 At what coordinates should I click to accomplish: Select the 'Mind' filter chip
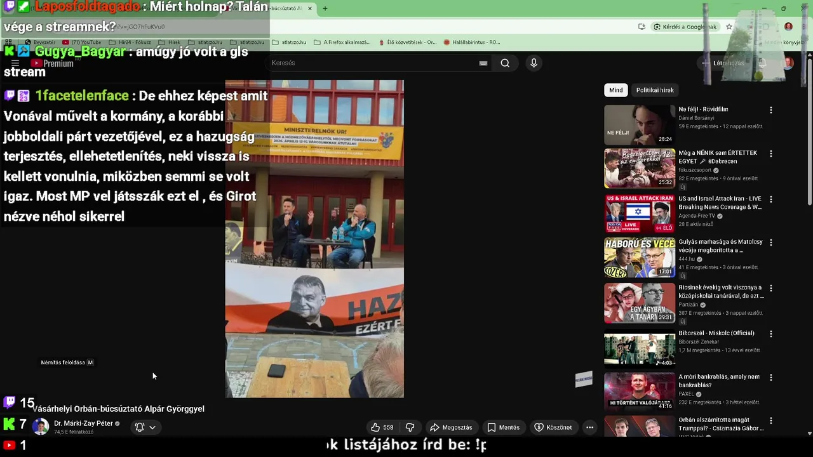coord(616,90)
